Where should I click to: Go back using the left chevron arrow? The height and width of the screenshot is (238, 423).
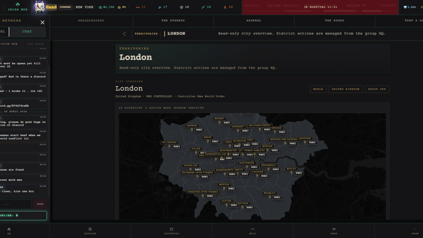pyautogui.click(x=124, y=34)
